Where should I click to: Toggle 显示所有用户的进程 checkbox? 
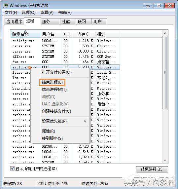tap(12, 169)
